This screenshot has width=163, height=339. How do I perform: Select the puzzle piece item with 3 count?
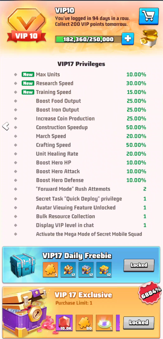[x=50, y=270]
